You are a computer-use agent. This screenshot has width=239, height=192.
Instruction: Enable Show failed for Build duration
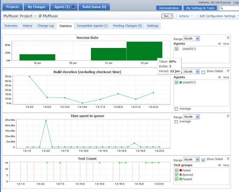(203, 72)
